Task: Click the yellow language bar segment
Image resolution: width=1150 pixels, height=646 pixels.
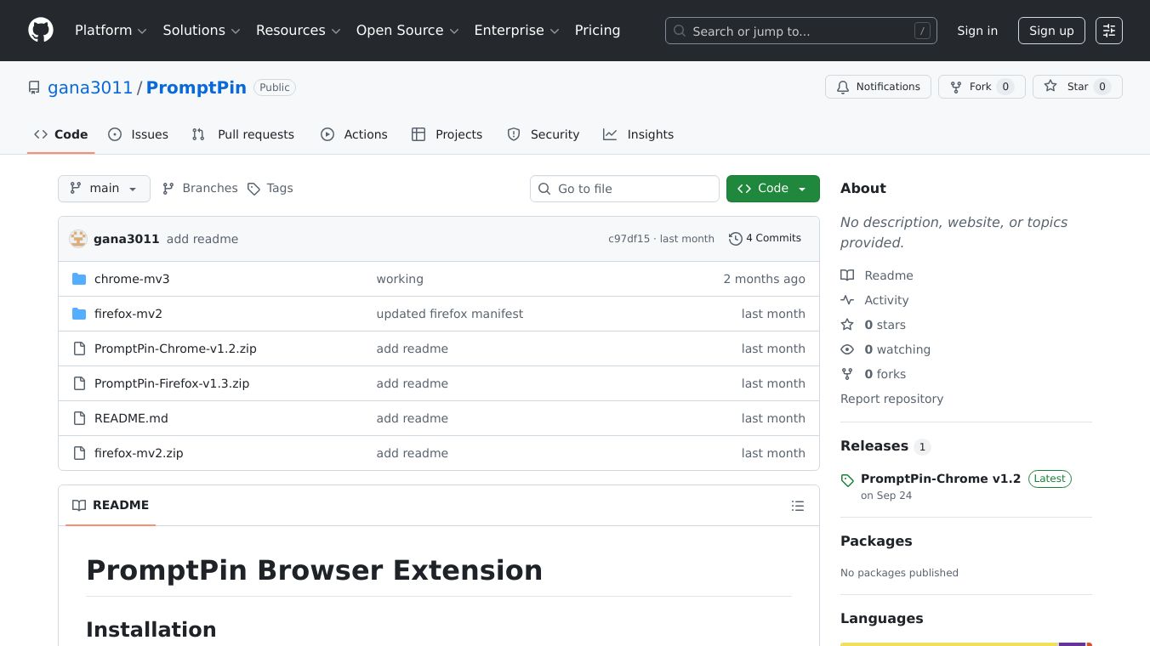Action: tap(948, 643)
